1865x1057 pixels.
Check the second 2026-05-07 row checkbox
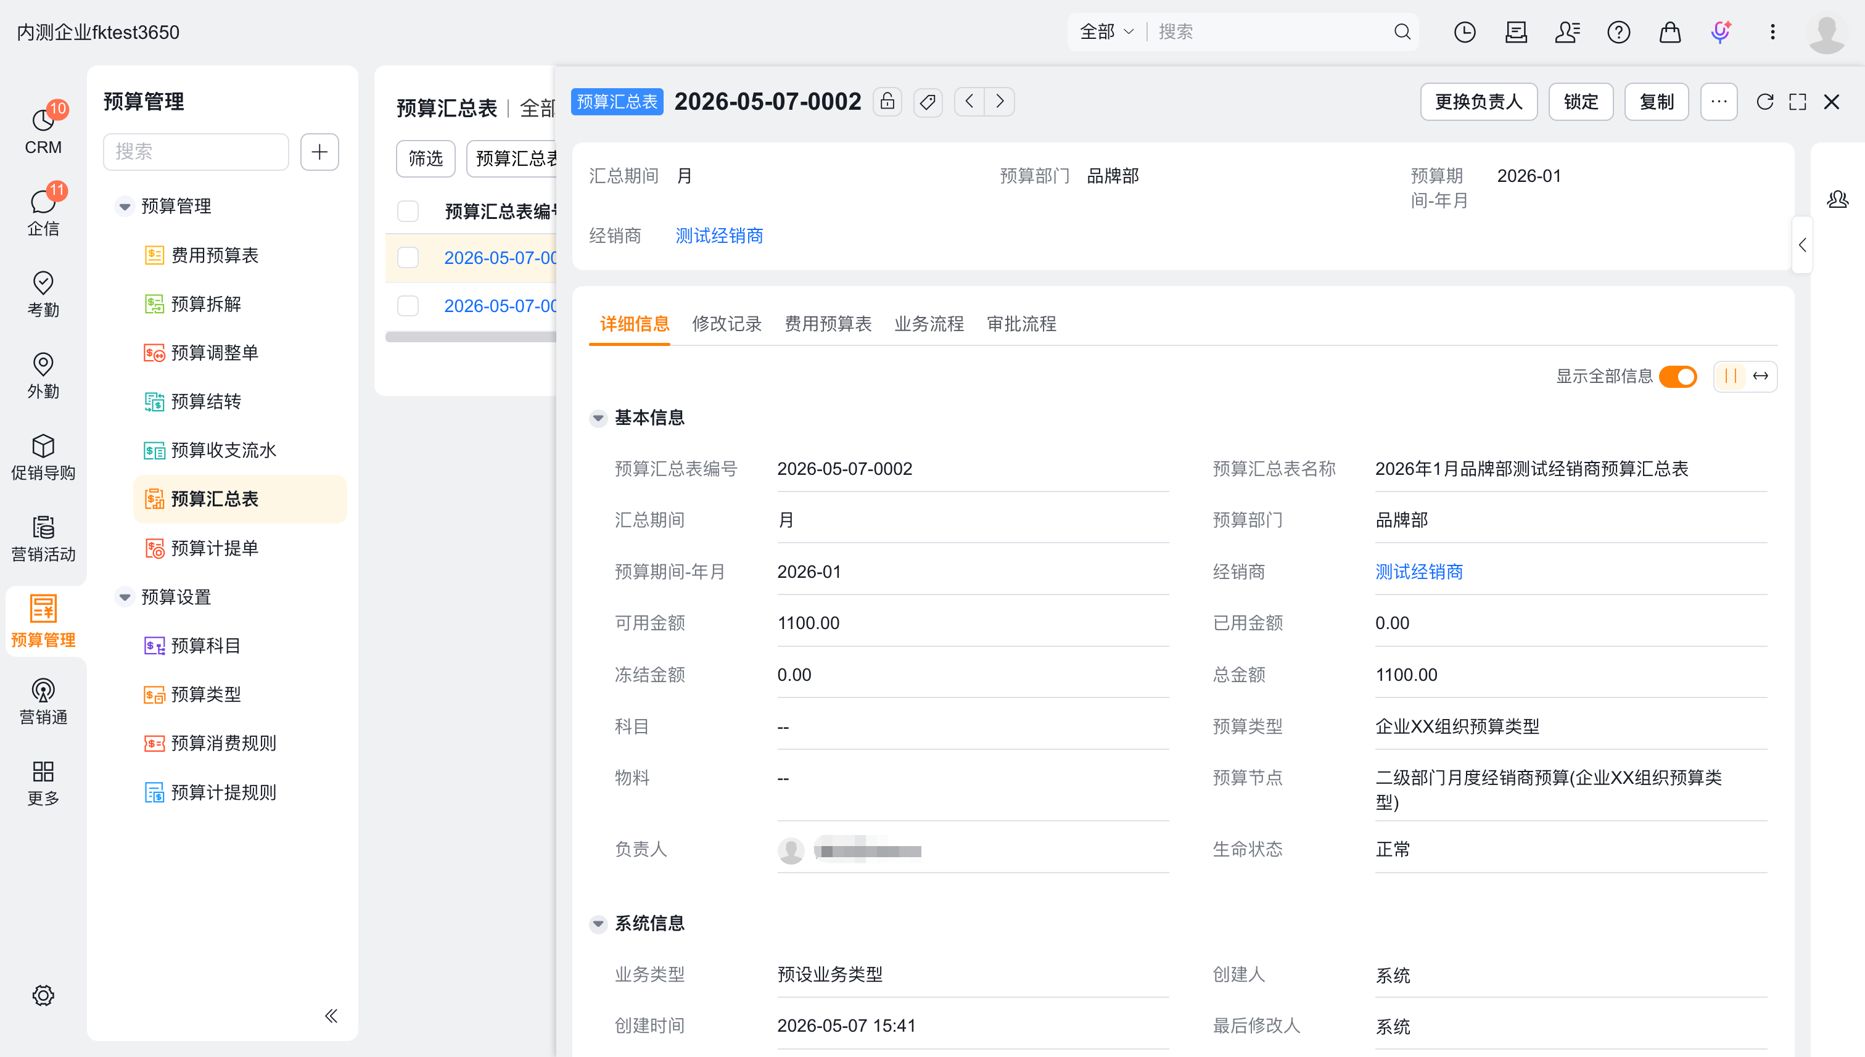[408, 306]
